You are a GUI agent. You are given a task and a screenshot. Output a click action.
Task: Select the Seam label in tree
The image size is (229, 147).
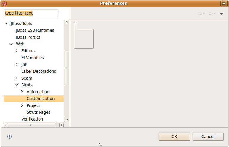coord(27,78)
